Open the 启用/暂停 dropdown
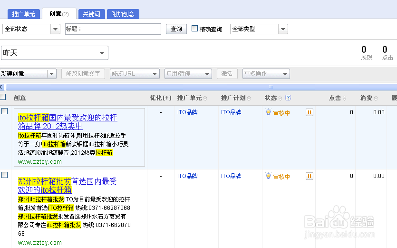This screenshot has height=248, width=397. point(188,74)
